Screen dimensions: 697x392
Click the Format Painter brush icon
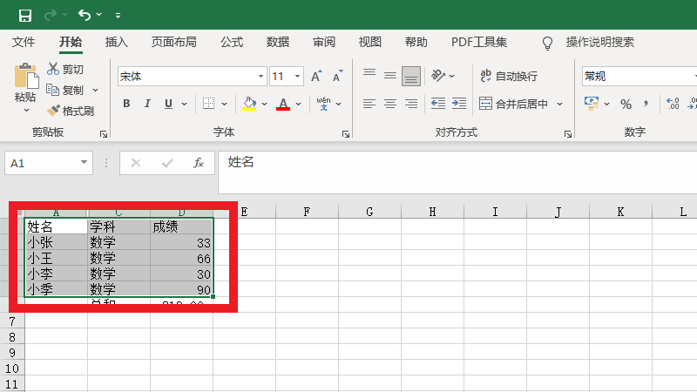tap(54, 111)
